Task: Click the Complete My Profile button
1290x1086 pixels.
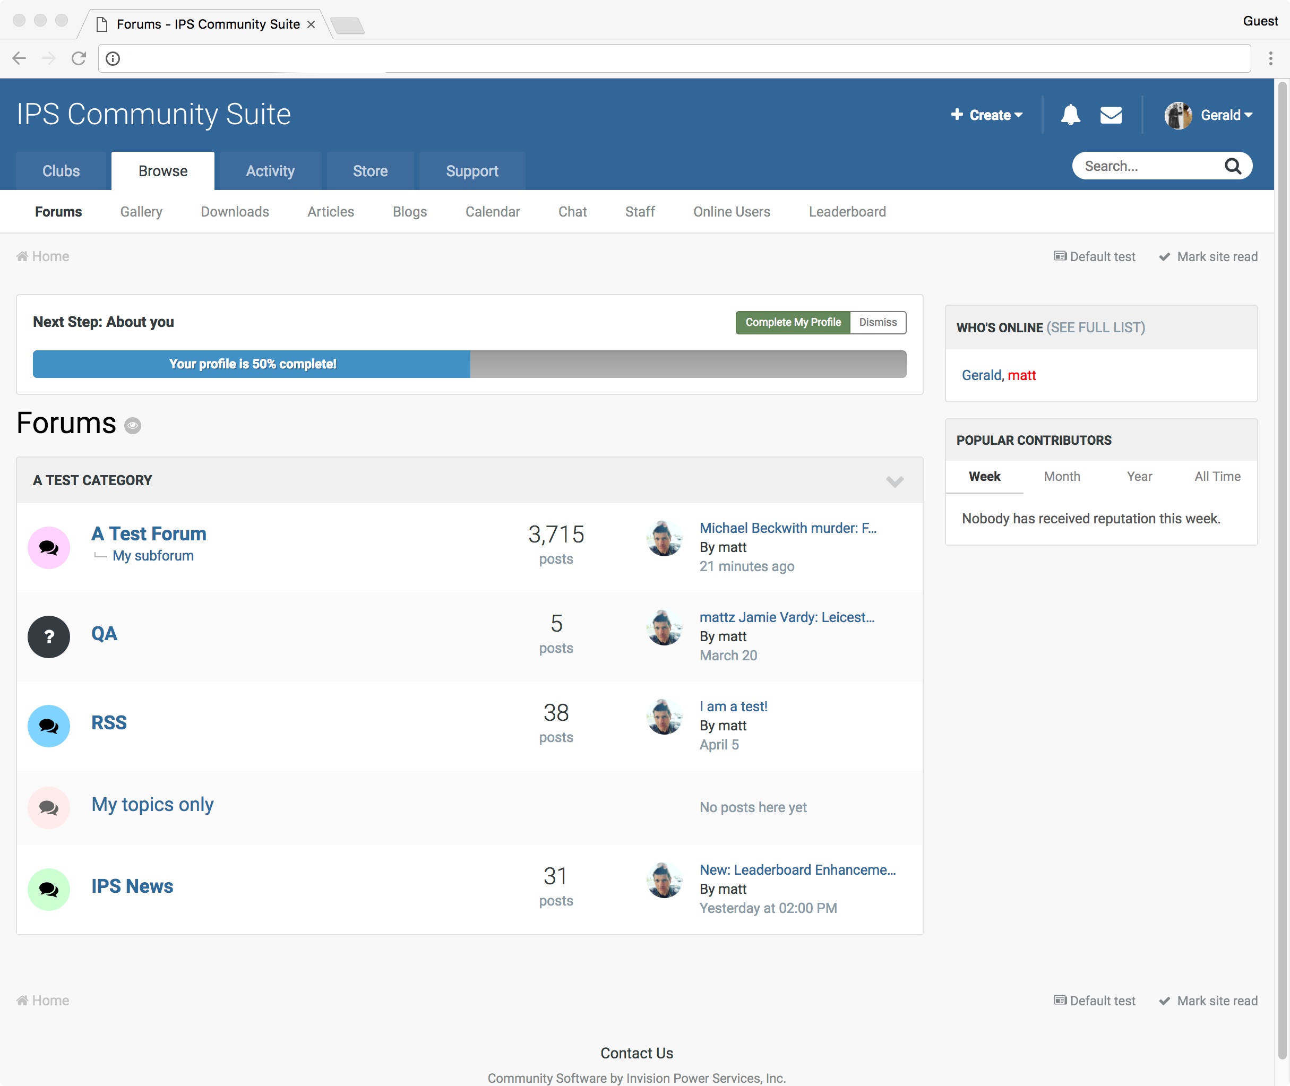Action: [793, 322]
